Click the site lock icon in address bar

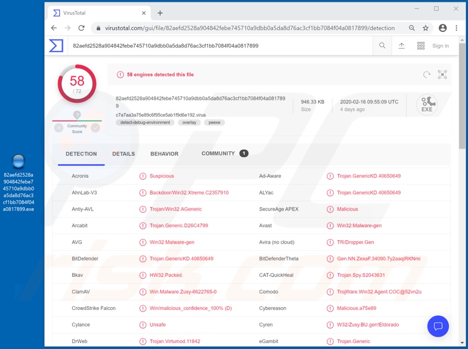coord(98,28)
